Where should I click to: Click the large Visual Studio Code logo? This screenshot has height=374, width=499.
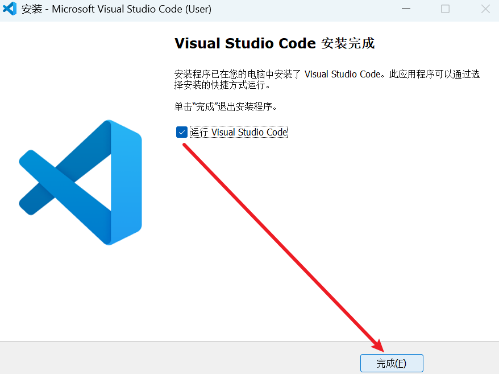click(x=81, y=182)
